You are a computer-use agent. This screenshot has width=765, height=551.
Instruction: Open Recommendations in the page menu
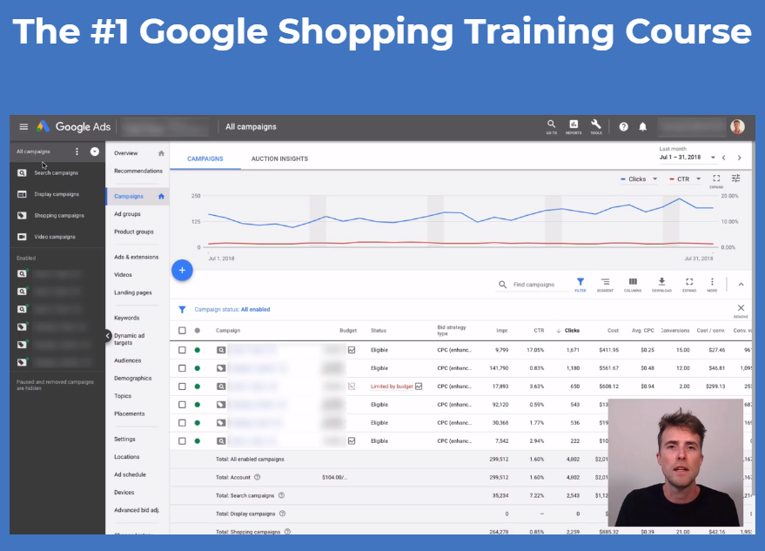[138, 171]
